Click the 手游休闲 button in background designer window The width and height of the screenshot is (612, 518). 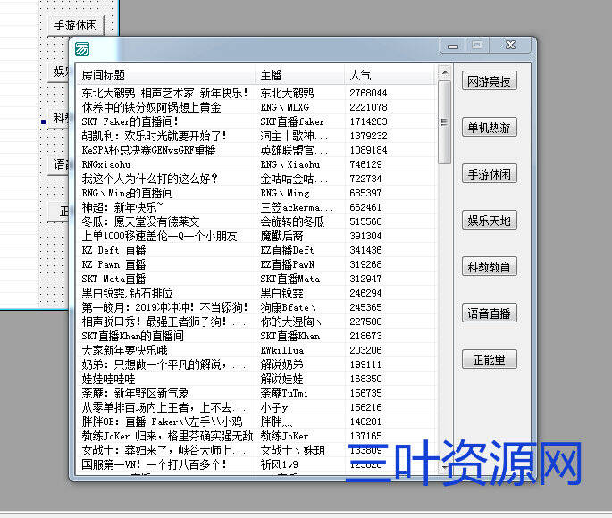coord(76,25)
